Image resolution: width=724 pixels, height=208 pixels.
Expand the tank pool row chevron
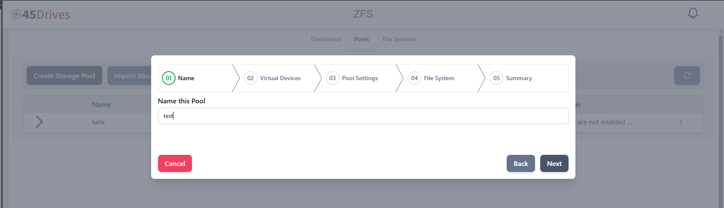point(39,122)
